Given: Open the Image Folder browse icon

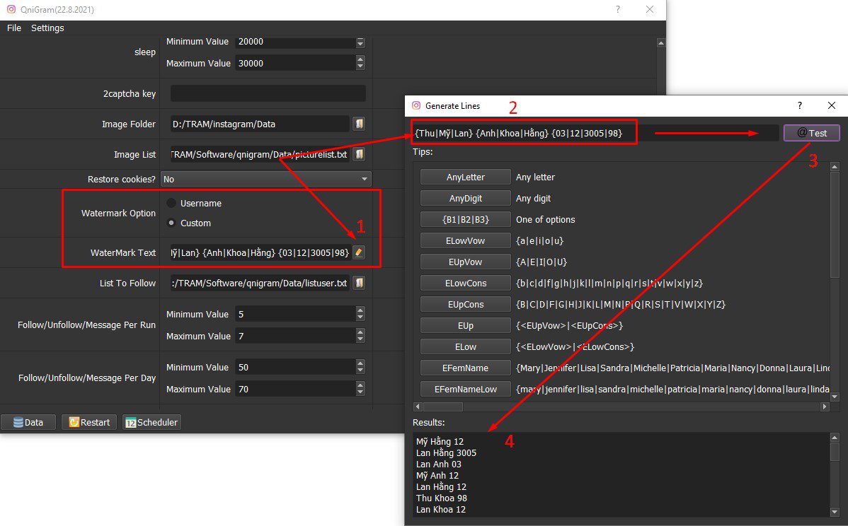Looking at the screenshot, I should tap(359, 124).
